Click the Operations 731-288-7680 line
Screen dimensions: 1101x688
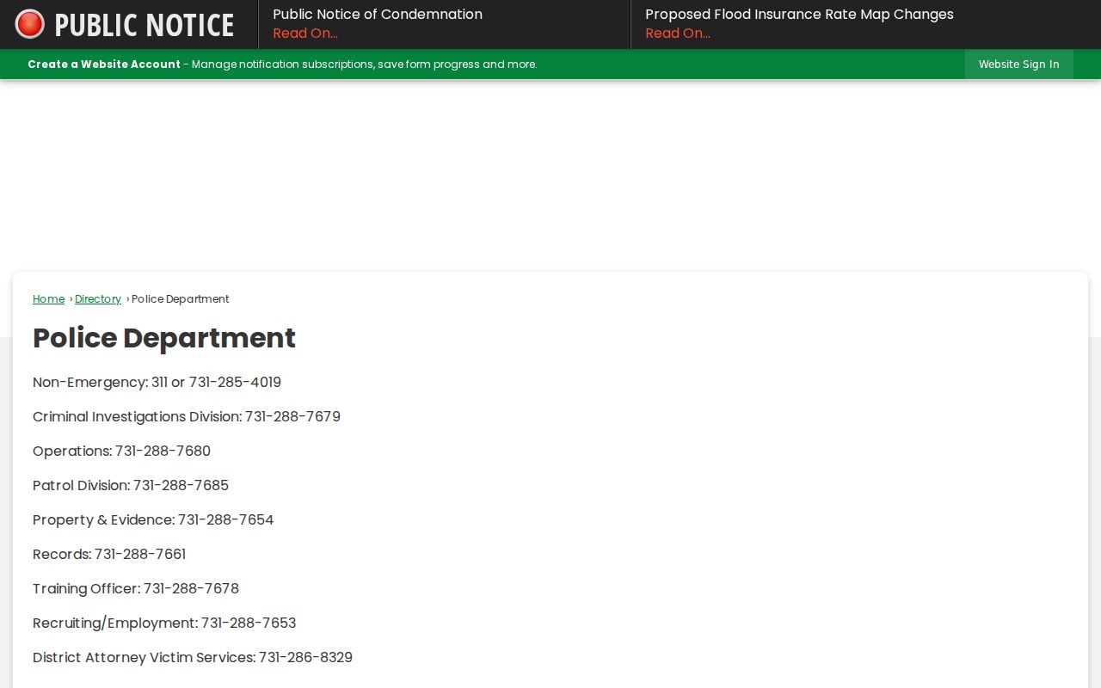[122, 451]
